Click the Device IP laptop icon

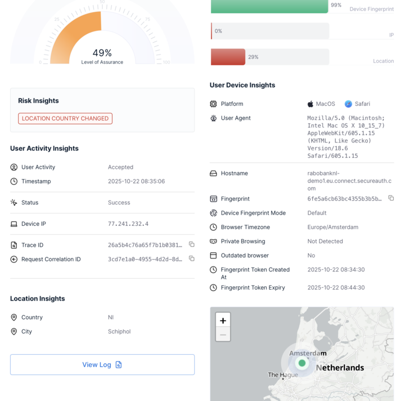(14, 224)
